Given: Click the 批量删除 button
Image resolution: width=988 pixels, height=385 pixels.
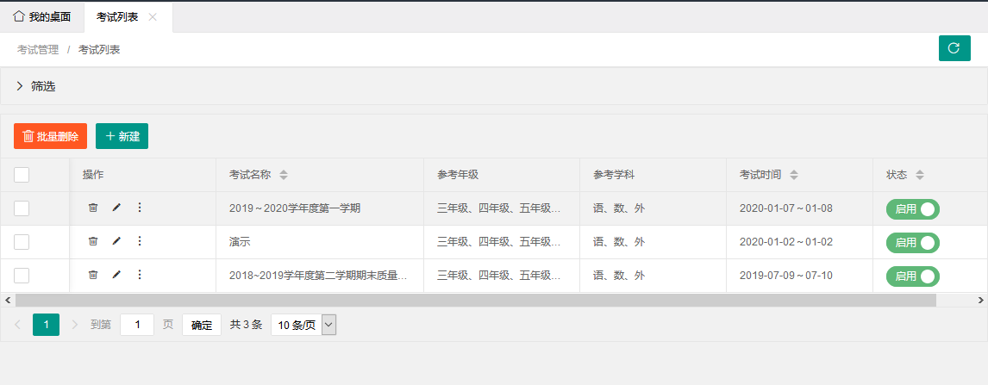Looking at the screenshot, I should (50, 136).
